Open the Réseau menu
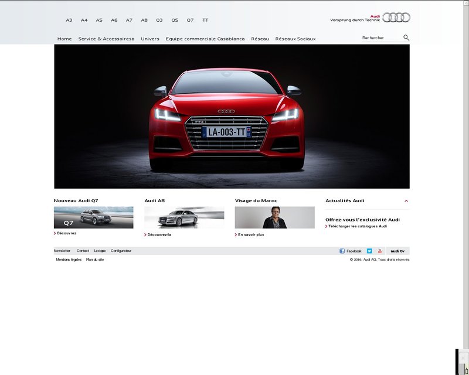Screen dimensions: 469x375 pyautogui.click(x=260, y=39)
